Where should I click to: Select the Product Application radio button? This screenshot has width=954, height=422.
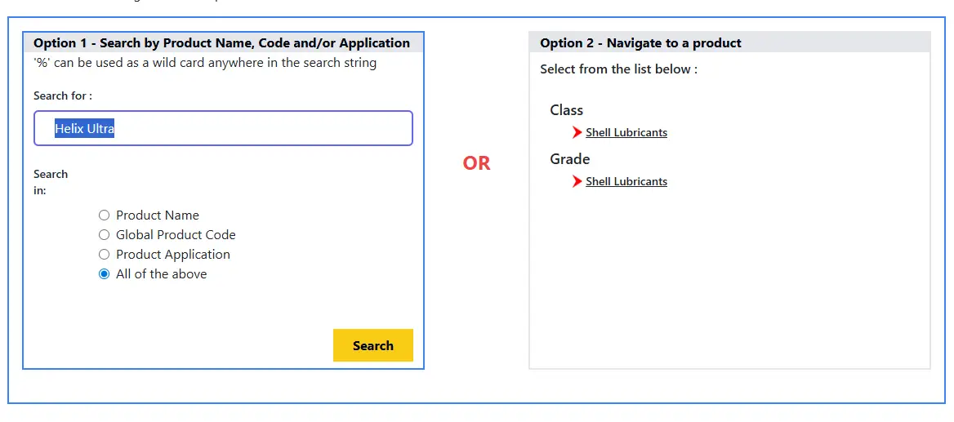coord(104,255)
